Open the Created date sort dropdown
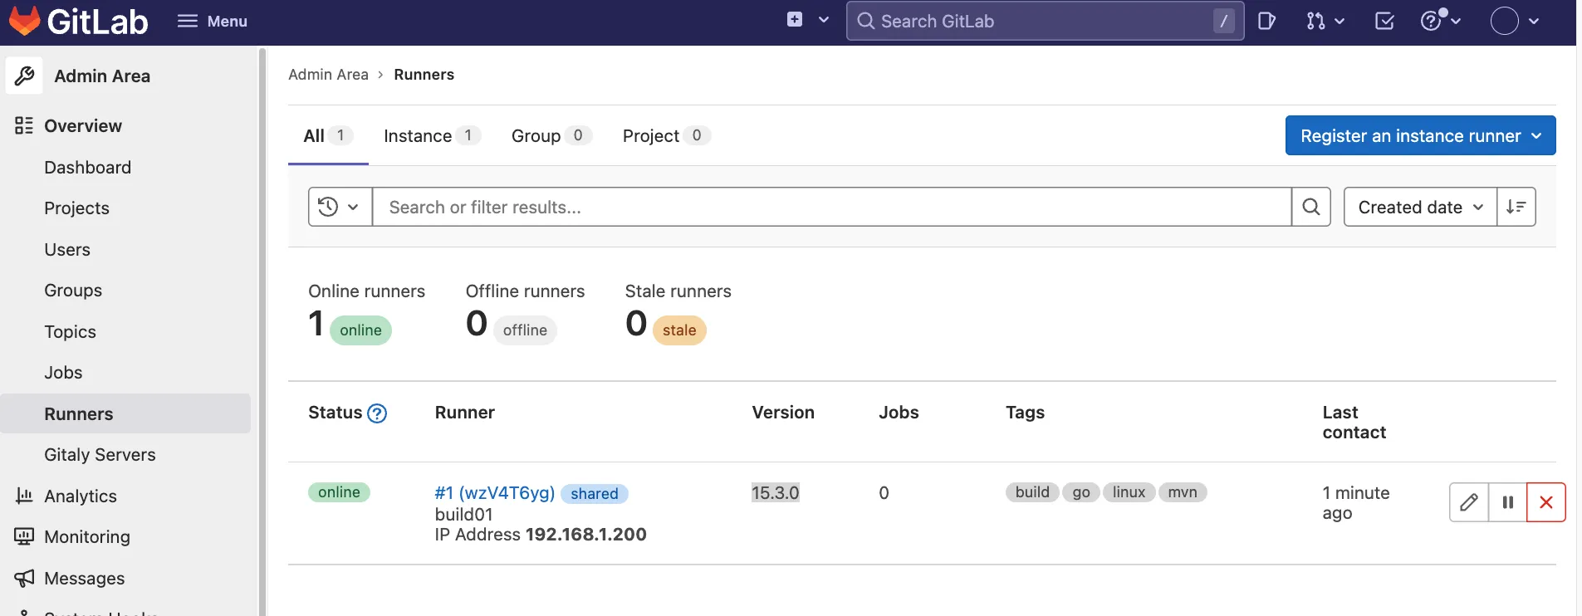The image size is (1582, 616). [x=1419, y=207]
